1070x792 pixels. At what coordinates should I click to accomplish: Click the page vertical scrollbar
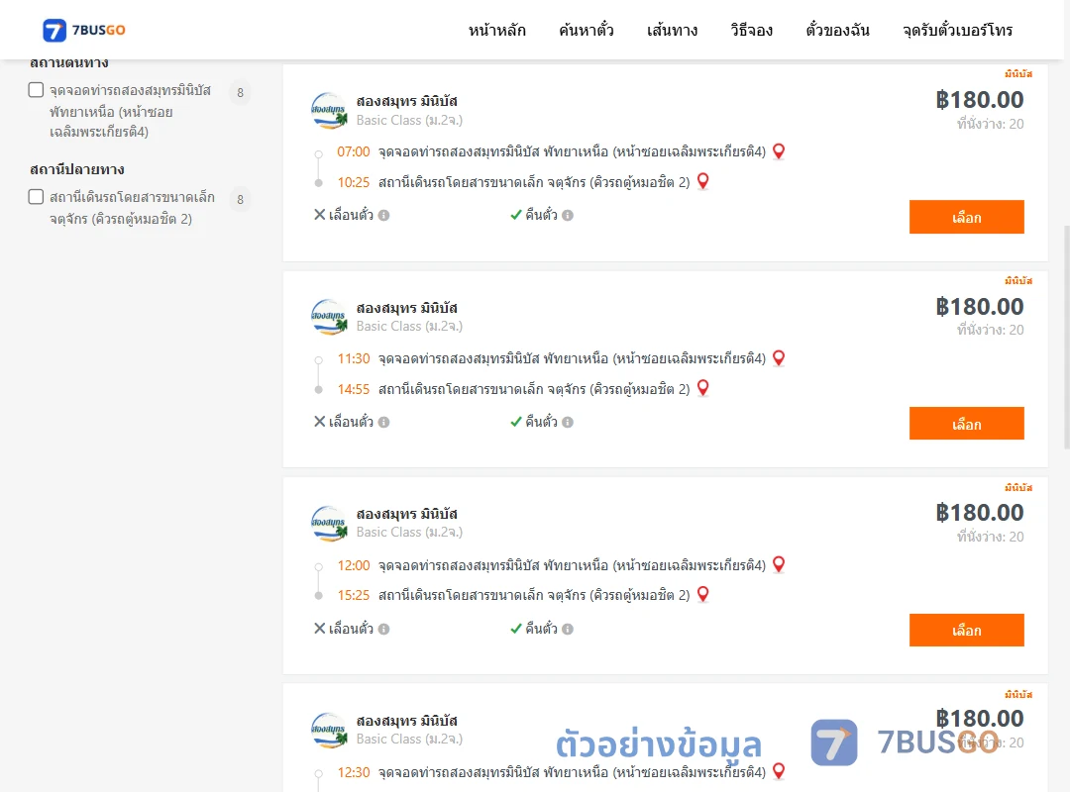tap(1067, 337)
